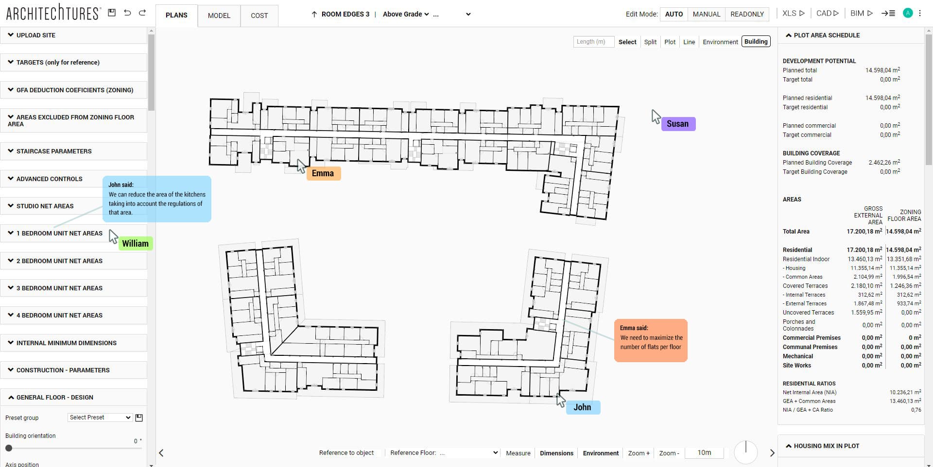
Task: Open the Select Preset dropdown
Action: pos(99,417)
